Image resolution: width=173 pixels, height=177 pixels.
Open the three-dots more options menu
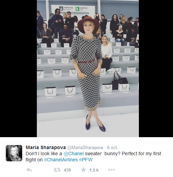coord(112,170)
